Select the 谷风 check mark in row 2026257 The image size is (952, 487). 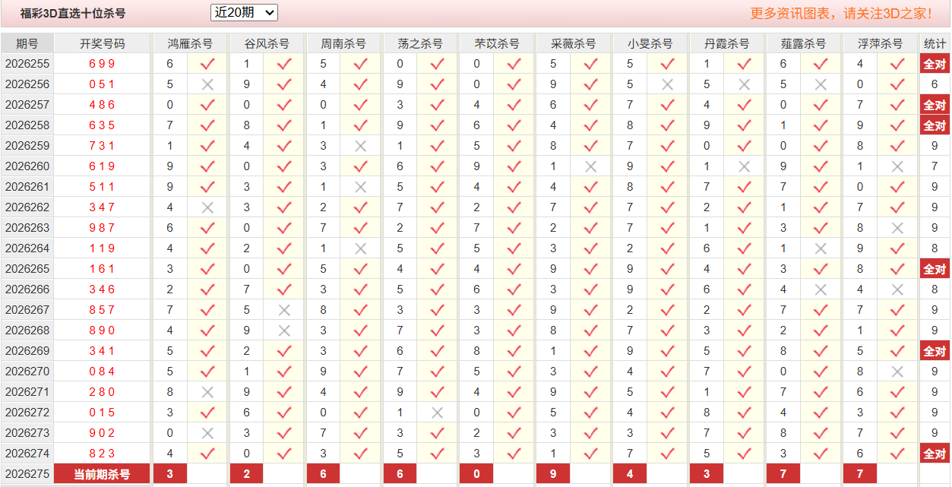[284, 105]
